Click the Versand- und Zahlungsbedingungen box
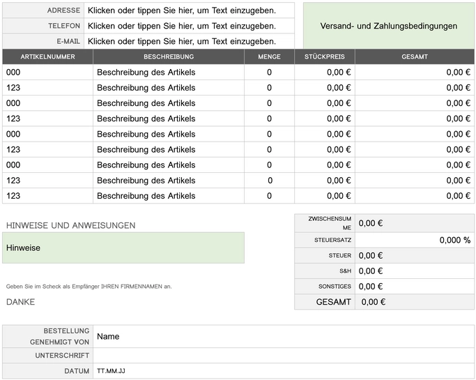 (389, 26)
